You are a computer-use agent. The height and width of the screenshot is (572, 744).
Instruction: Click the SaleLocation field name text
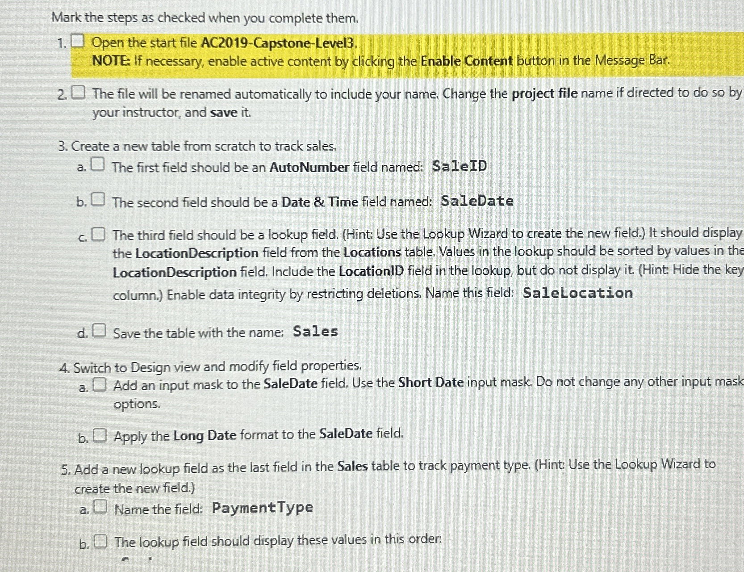pyautogui.click(x=576, y=293)
